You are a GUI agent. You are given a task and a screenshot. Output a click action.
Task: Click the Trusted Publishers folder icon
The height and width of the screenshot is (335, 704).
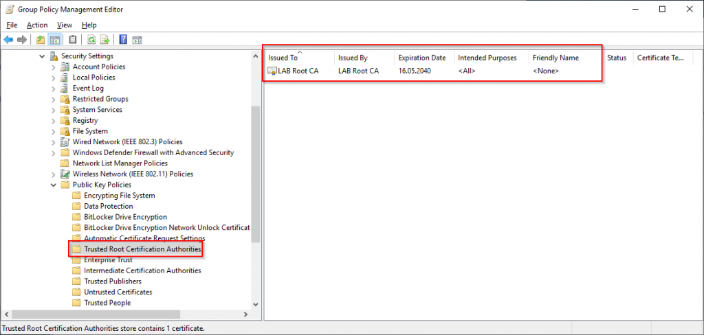[x=76, y=281]
